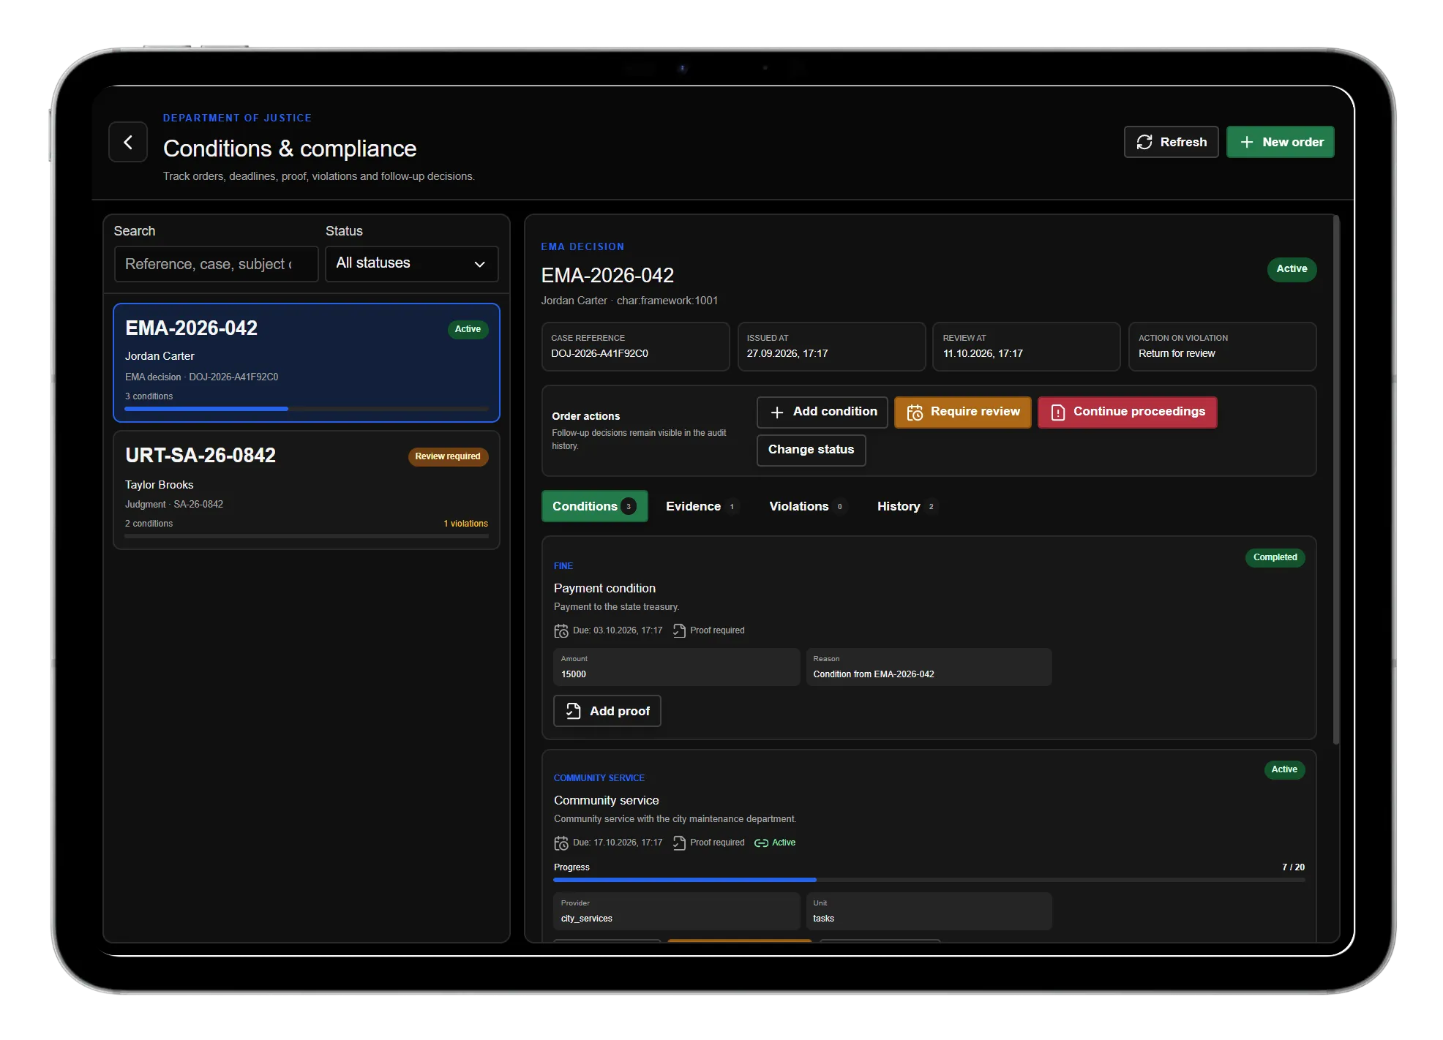The image size is (1443, 1040).
Task: Click the '1 violations' text
Action: click(465, 524)
